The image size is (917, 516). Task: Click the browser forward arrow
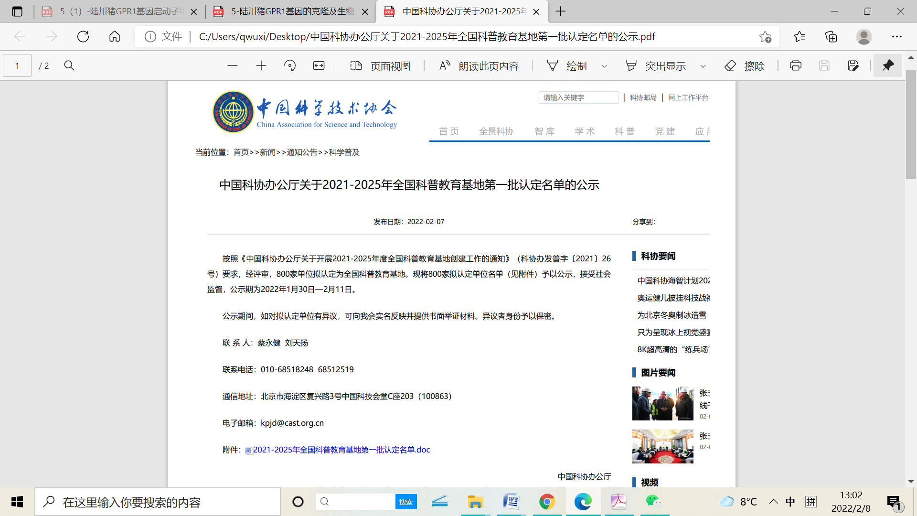52,37
